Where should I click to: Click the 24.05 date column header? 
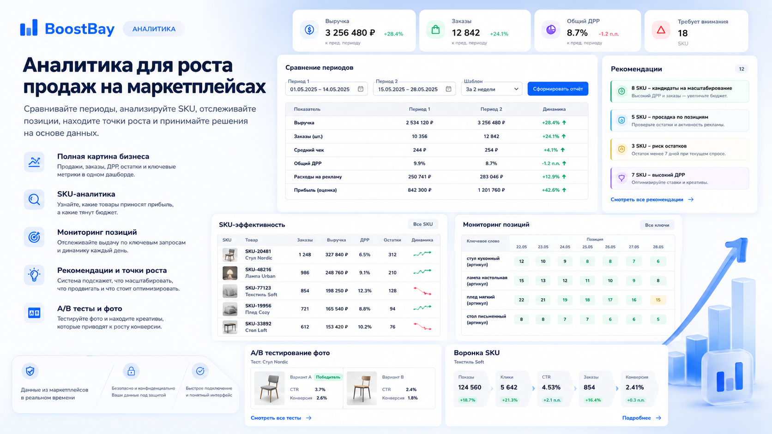pyautogui.click(x=565, y=247)
